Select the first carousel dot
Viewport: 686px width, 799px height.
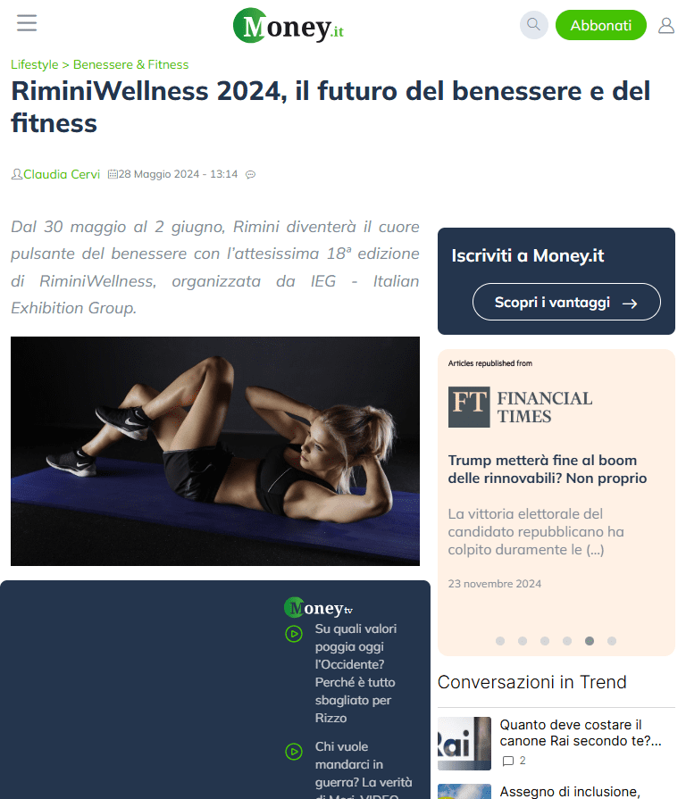click(500, 641)
